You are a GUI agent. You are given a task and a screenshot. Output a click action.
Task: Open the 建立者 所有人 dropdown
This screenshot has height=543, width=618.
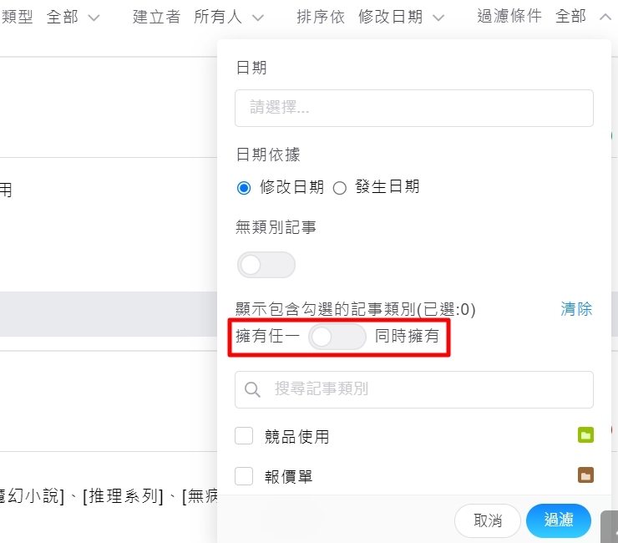(x=228, y=17)
